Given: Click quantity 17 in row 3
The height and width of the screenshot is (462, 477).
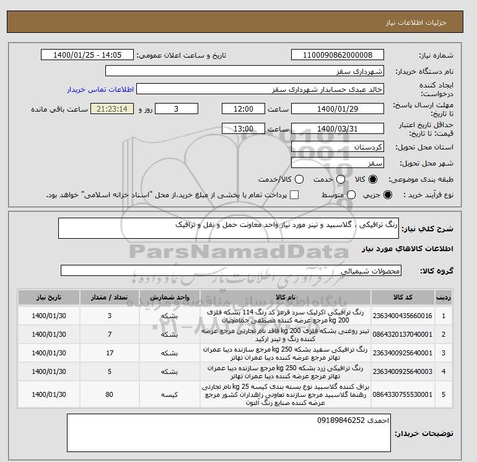Looking at the screenshot, I should [x=110, y=353].
